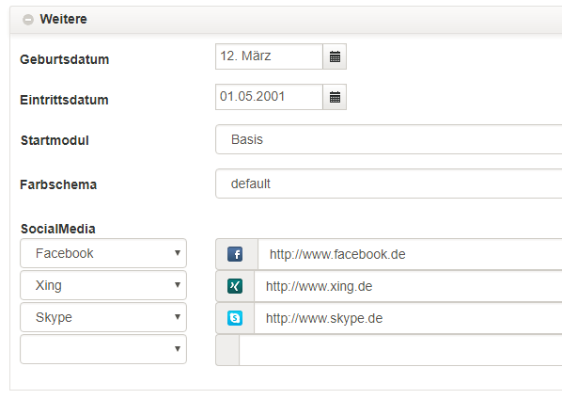Viewport: 562px width, 399px height.
Task: Open calendar picker for Eintrittsdatum
Action: (x=335, y=97)
